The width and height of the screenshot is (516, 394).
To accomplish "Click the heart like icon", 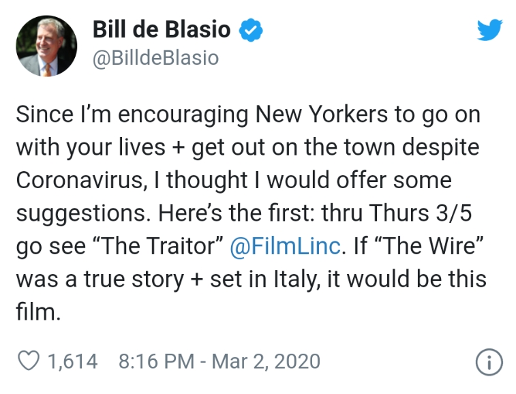I will click(x=29, y=361).
